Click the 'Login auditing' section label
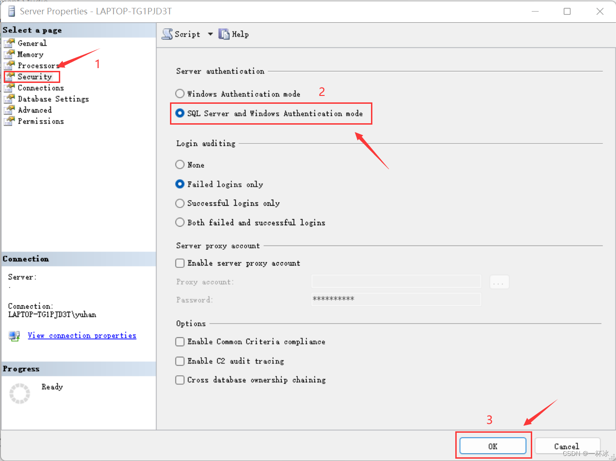 point(206,143)
